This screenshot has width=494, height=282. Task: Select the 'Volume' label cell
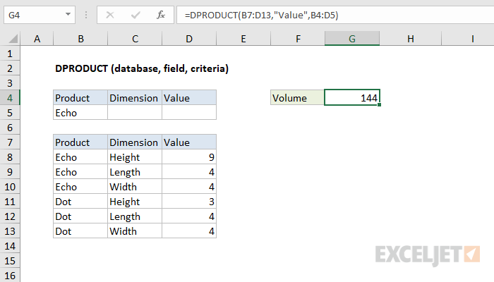297,98
